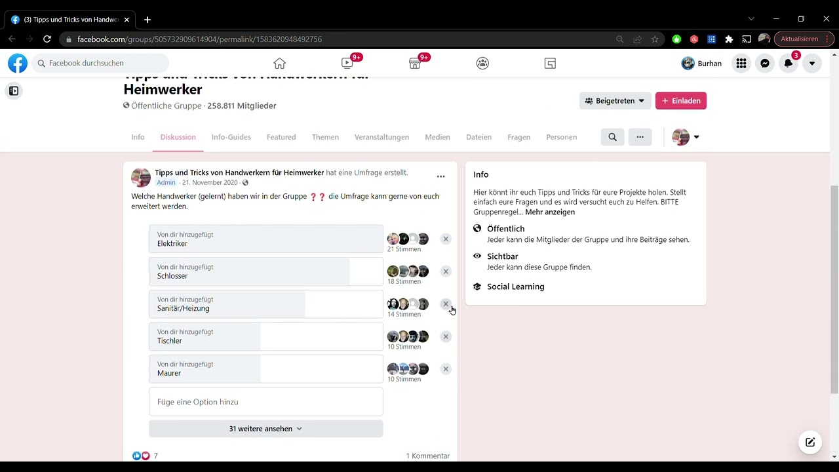Viewport: 839px width, 472px height.
Task: Switch to the Themen tab
Action: [x=325, y=137]
